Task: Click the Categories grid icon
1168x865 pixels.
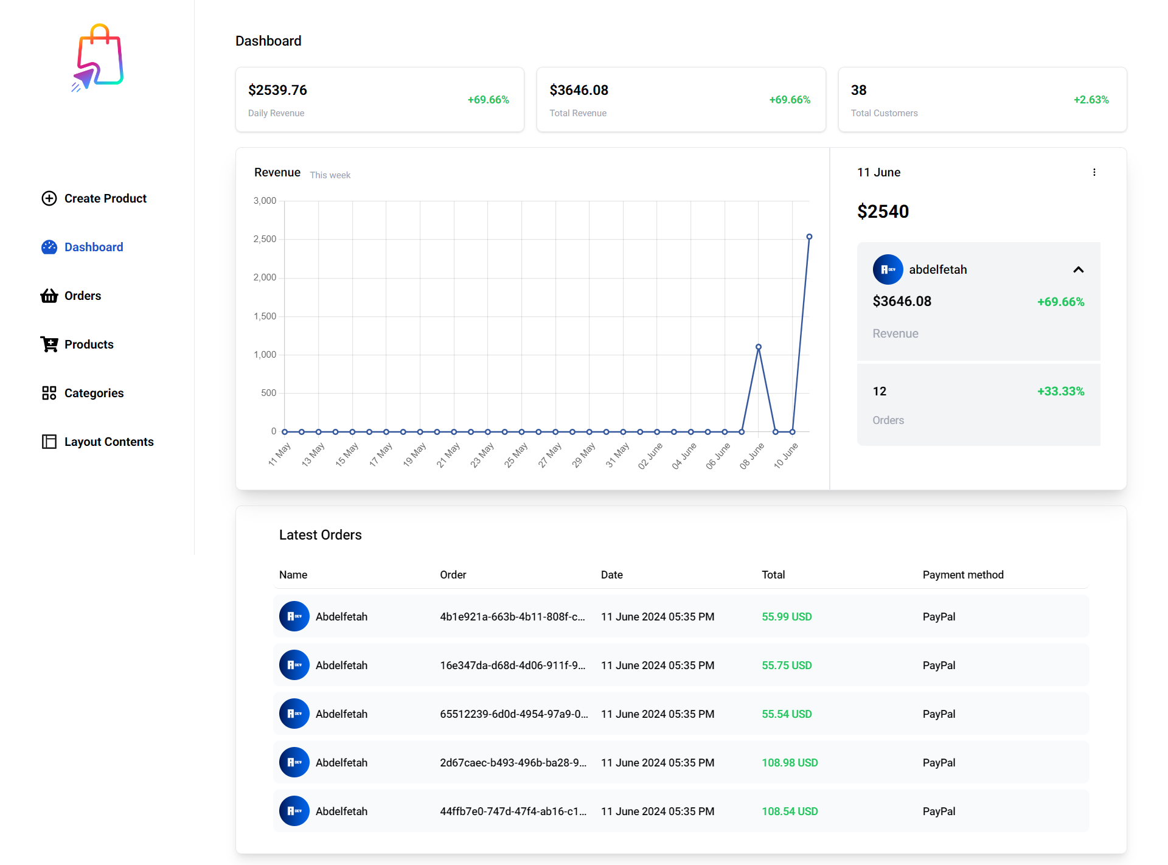Action: pyautogui.click(x=49, y=393)
